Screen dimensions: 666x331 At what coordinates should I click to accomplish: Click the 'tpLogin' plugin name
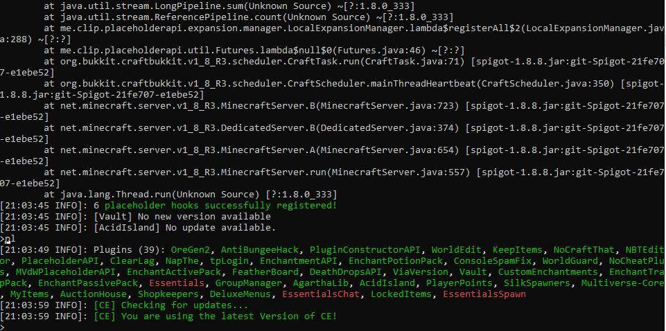coord(229,260)
